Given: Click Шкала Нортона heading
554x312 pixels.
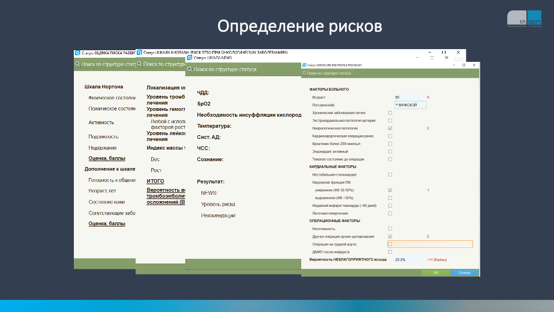Looking at the screenshot, I should tap(104, 87).
